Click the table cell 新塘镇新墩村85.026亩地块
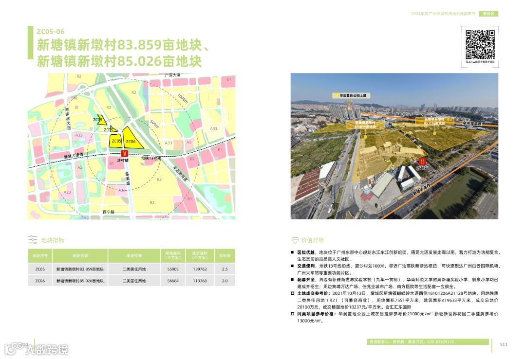Image resolution: width=526 pixels, height=359 pixels. (x=80, y=281)
